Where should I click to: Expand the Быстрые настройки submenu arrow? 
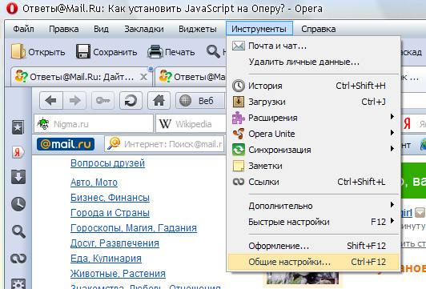392,221
